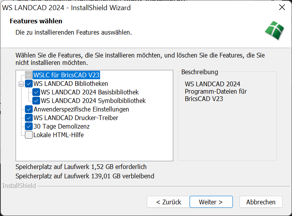This screenshot has height=216, width=292.
Task: Enable the Lokale HTML-Hilfe checkbox
Action: point(29,135)
